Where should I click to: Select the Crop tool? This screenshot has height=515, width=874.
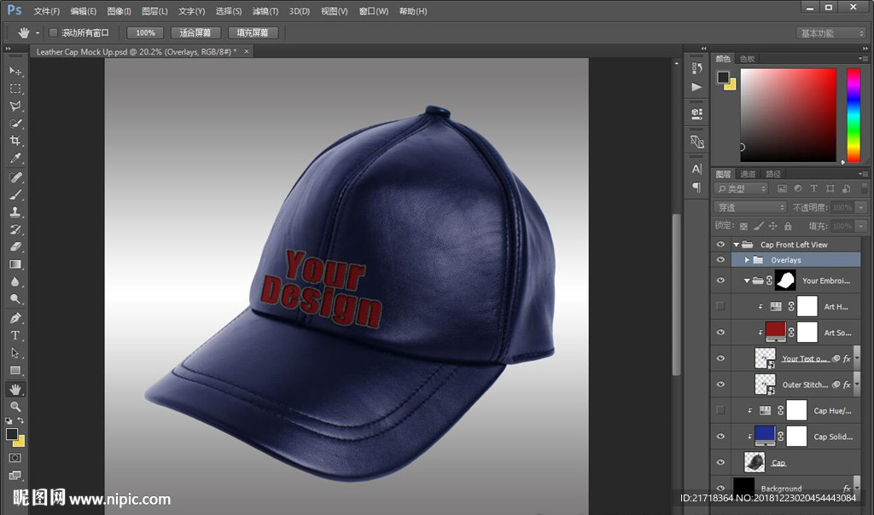pyautogui.click(x=15, y=141)
